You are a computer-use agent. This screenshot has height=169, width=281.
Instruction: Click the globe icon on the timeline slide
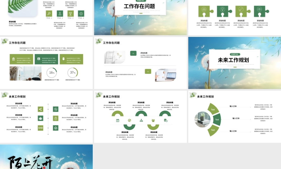[x=129, y=120]
